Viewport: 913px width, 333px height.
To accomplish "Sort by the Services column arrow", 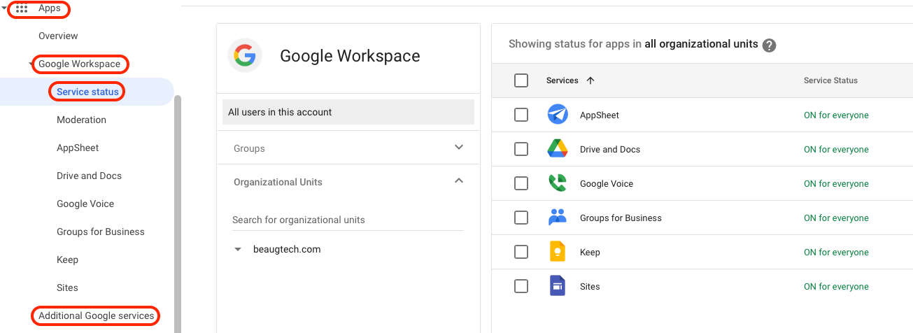I will click(590, 80).
